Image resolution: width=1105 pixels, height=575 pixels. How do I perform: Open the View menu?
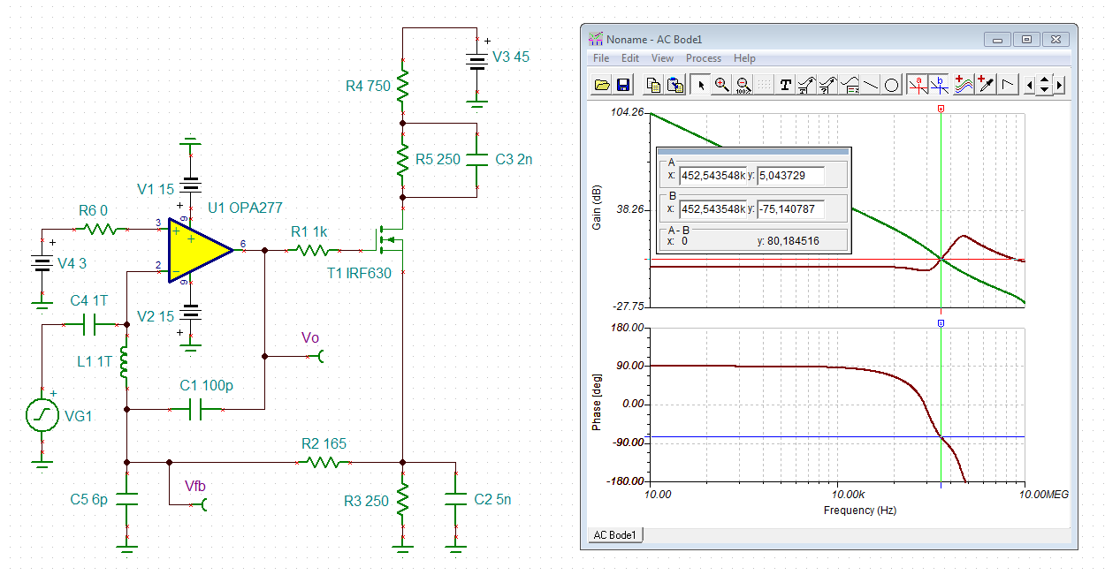(x=662, y=58)
